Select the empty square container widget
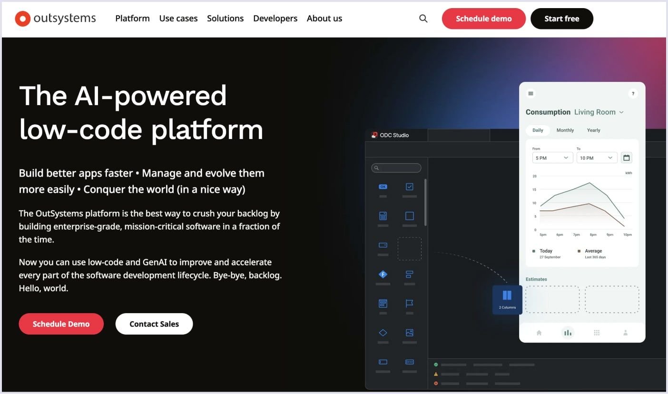Image resolution: width=668 pixels, height=394 pixels. [410, 216]
